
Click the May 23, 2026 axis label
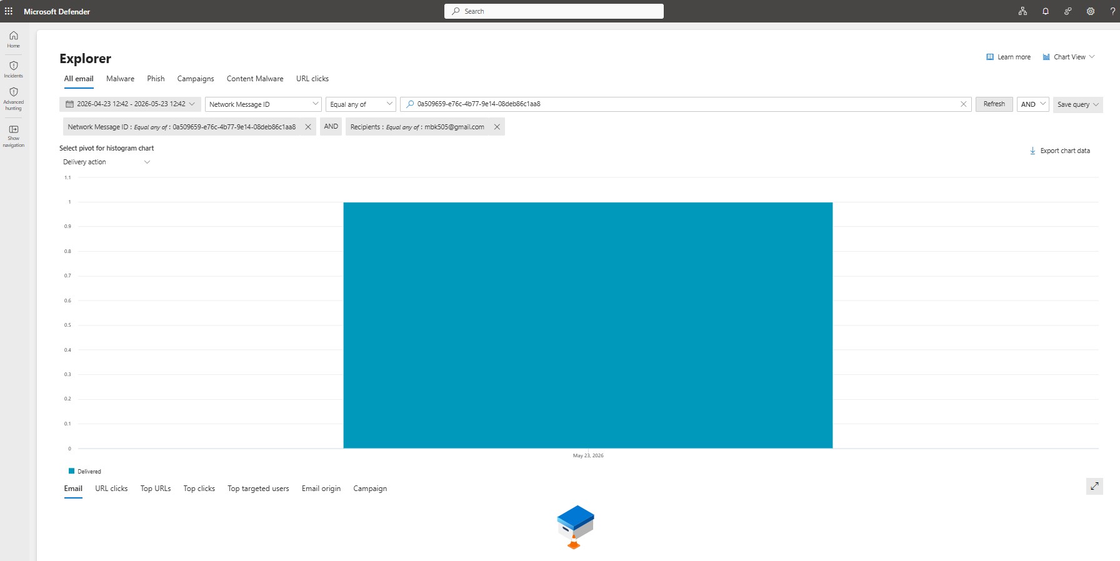click(x=588, y=455)
